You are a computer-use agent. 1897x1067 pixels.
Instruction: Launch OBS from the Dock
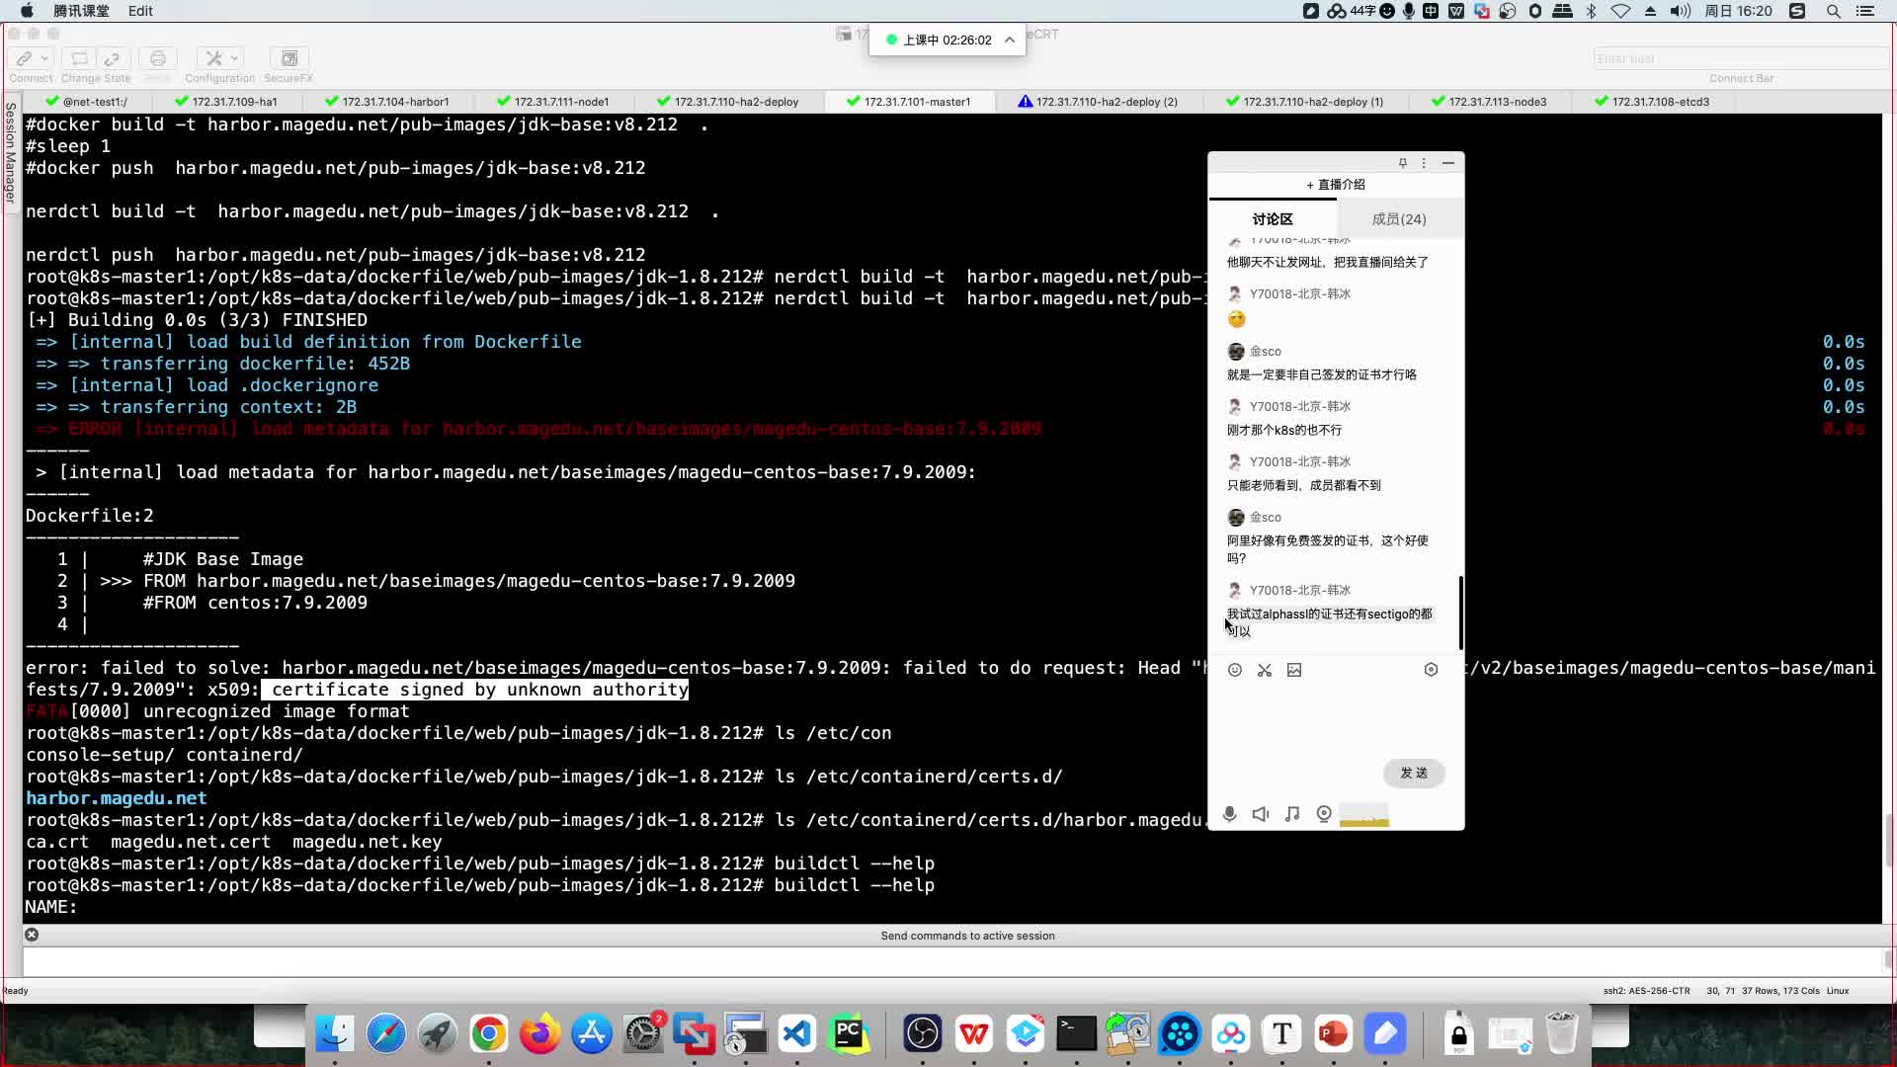pyautogui.click(x=921, y=1033)
